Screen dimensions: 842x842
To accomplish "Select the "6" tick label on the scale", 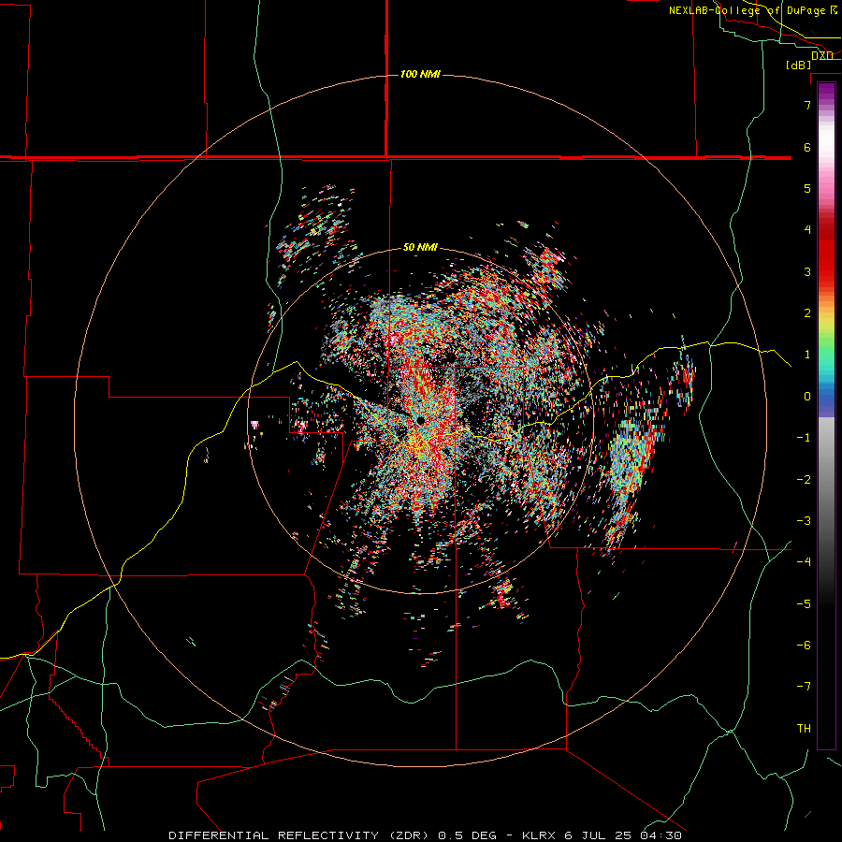I will pos(807,147).
